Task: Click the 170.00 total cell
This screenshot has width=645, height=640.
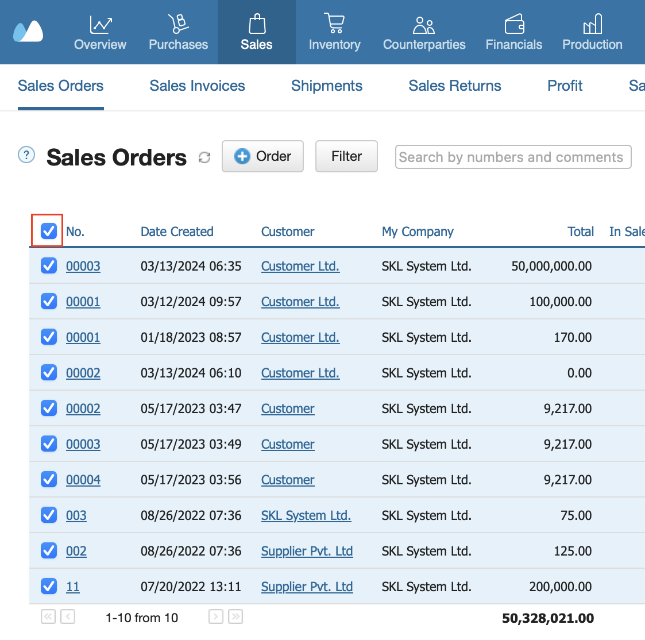Action: click(573, 337)
